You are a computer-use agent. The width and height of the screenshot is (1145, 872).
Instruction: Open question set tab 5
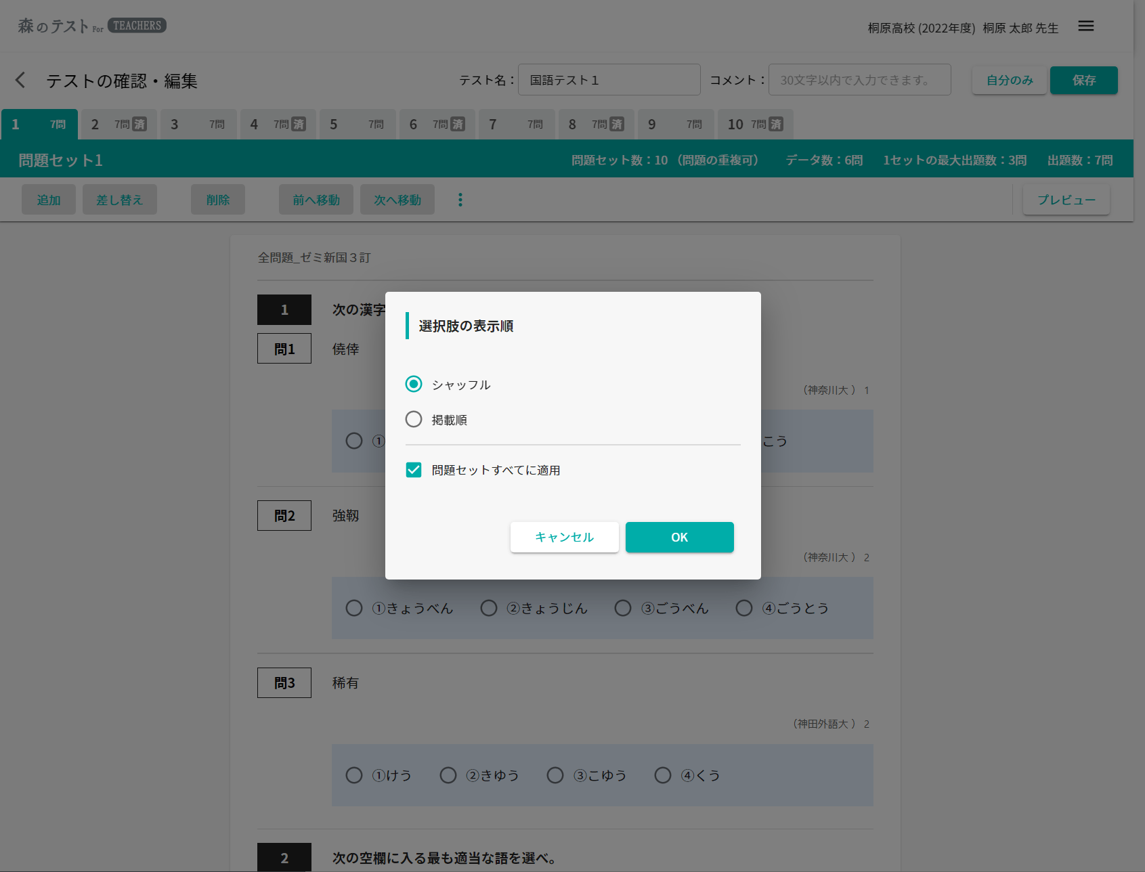point(358,125)
